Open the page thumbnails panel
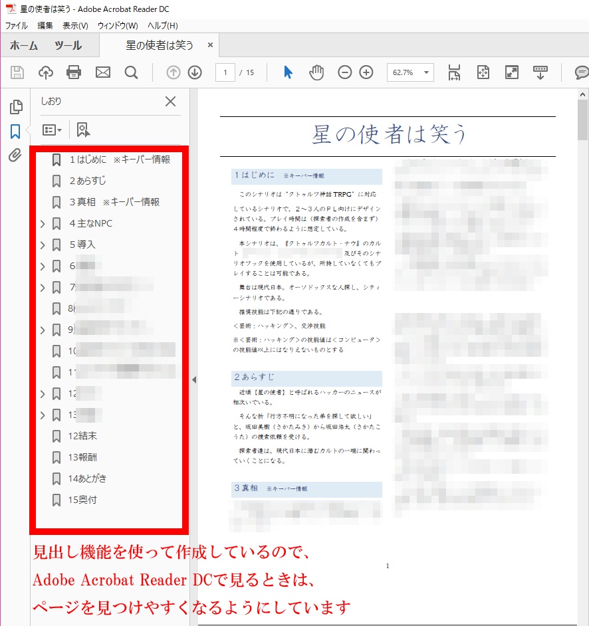 16,106
